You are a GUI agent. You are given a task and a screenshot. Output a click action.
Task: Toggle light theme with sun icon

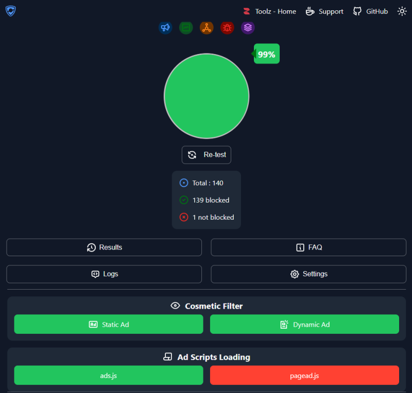tap(402, 11)
